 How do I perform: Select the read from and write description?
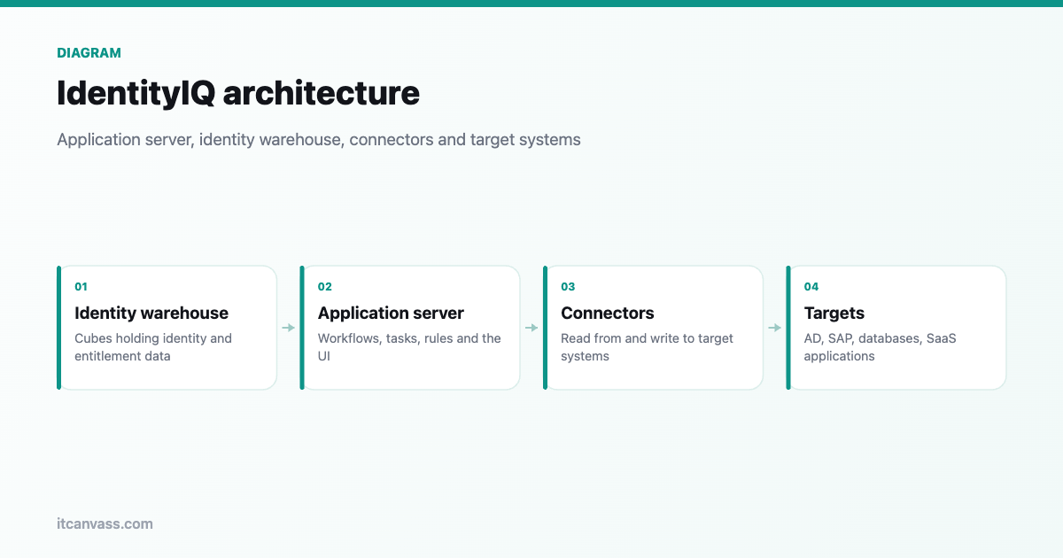(x=648, y=347)
